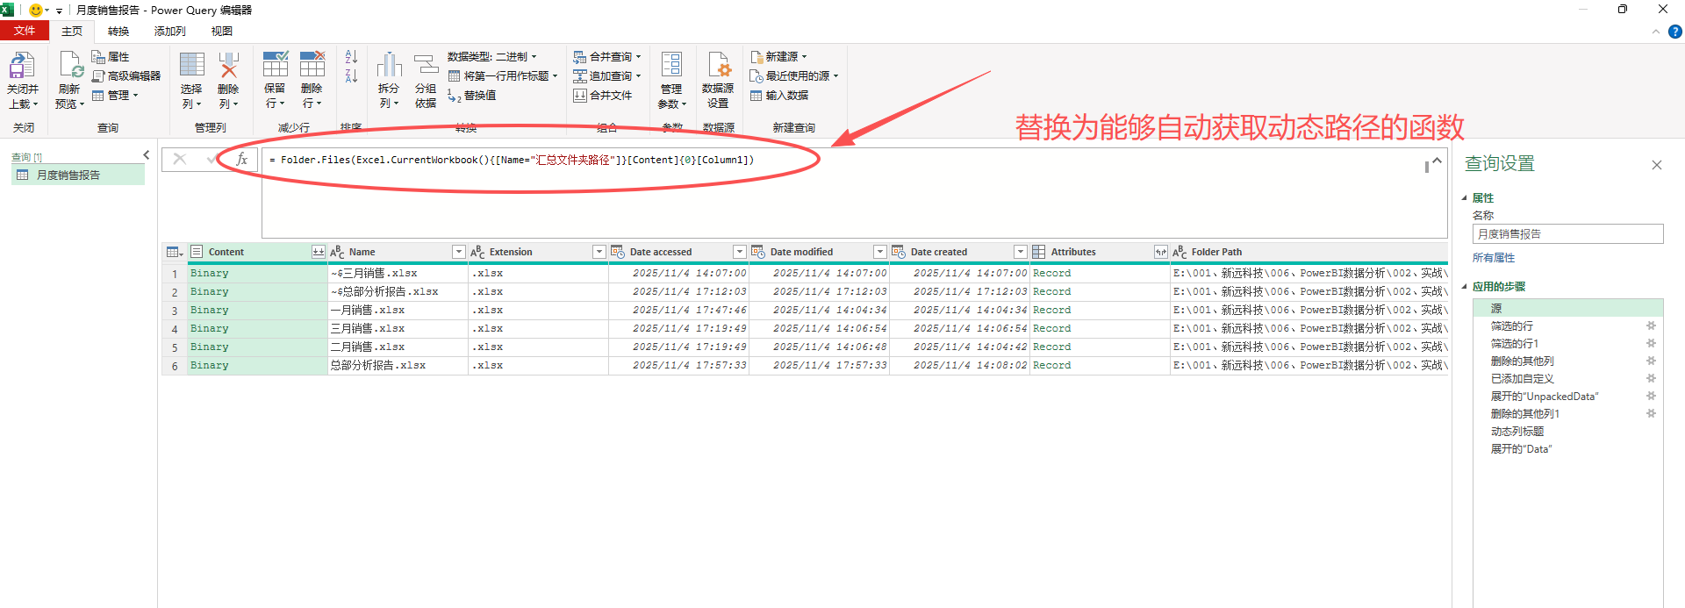Screen dimensions: 1685x608
Task: Open the Extension column filter dropdown
Action: [x=599, y=252]
